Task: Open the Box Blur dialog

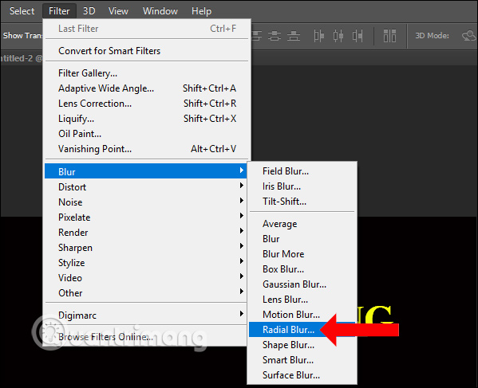Action: coord(302,269)
